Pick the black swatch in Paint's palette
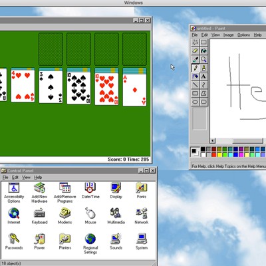266x266 pixels. click(x=203, y=149)
